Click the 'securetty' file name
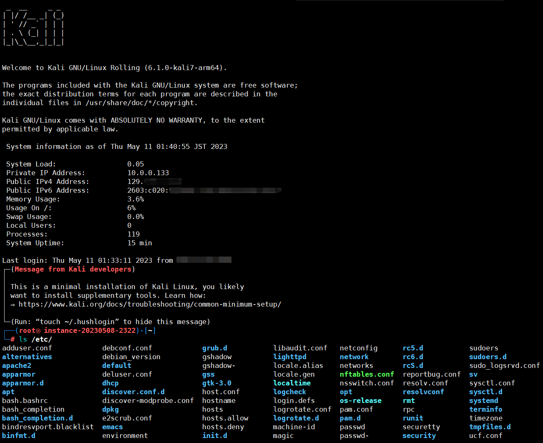 421,427
